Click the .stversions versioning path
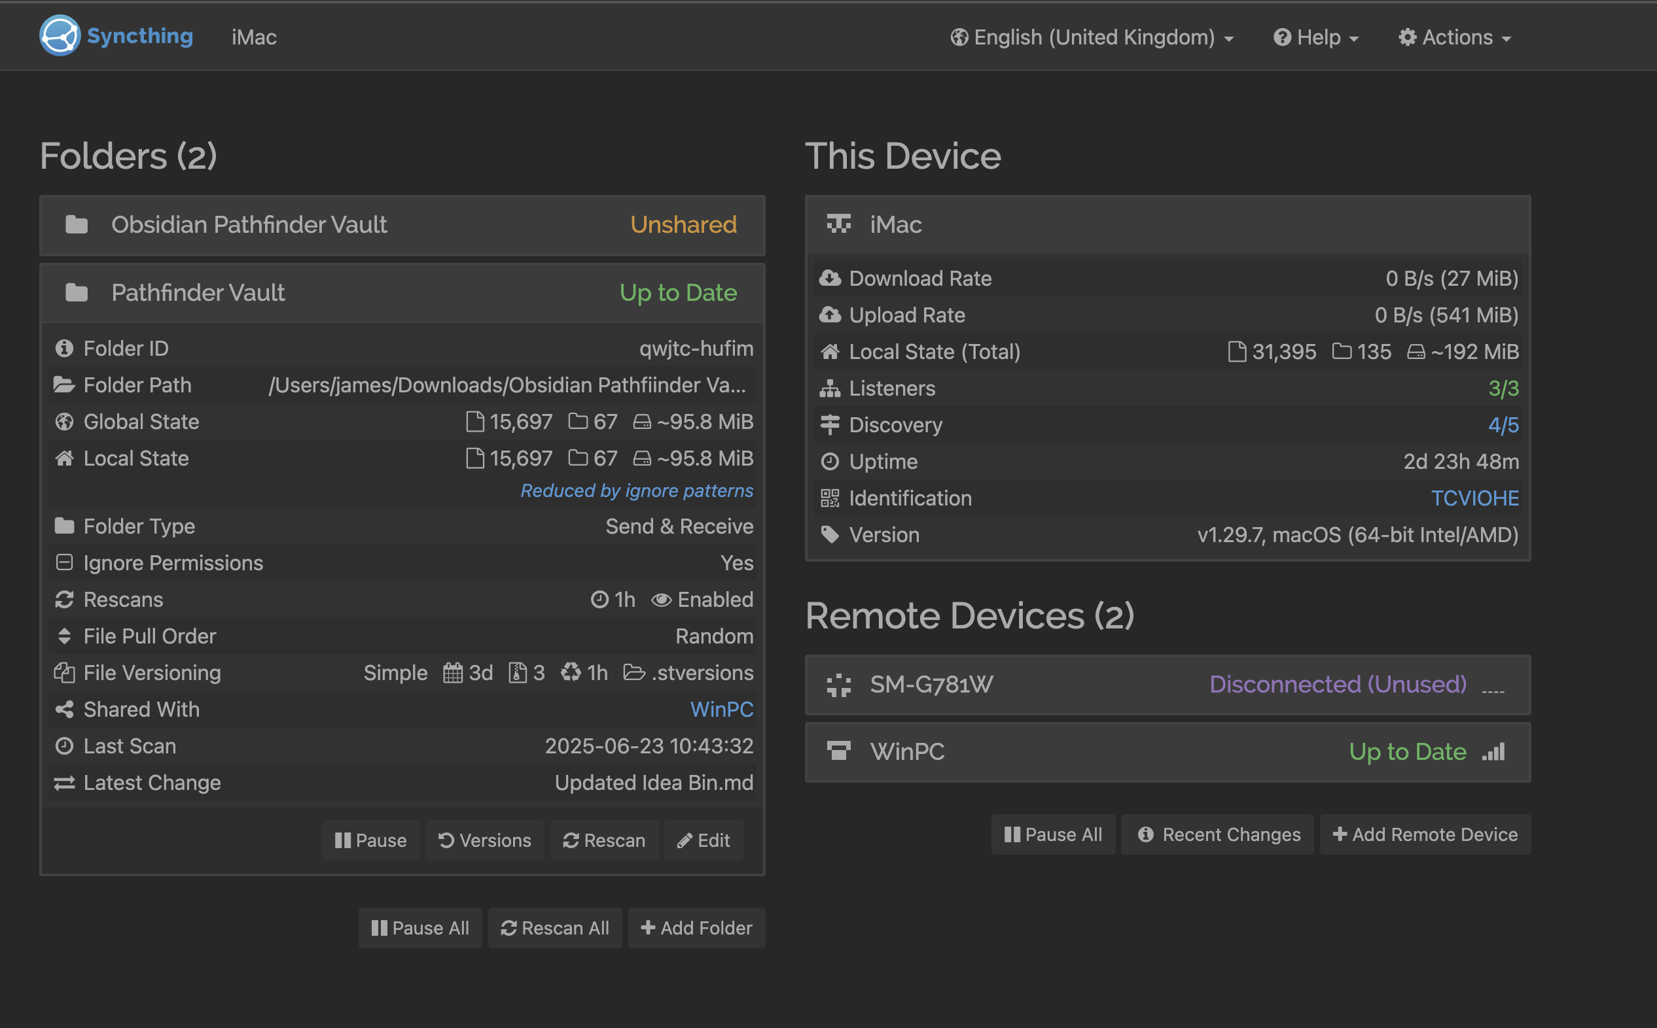Image resolution: width=1657 pixels, height=1028 pixels. point(702,673)
